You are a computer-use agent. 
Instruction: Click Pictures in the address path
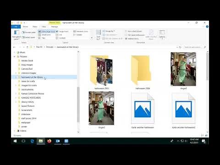point(49,47)
